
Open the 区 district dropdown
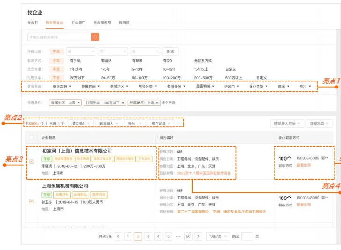[x=145, y=51]
